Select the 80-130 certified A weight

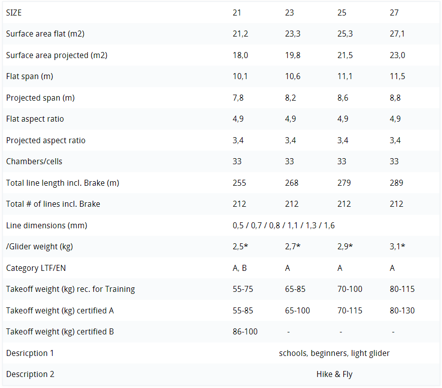(x=402, y=310)
